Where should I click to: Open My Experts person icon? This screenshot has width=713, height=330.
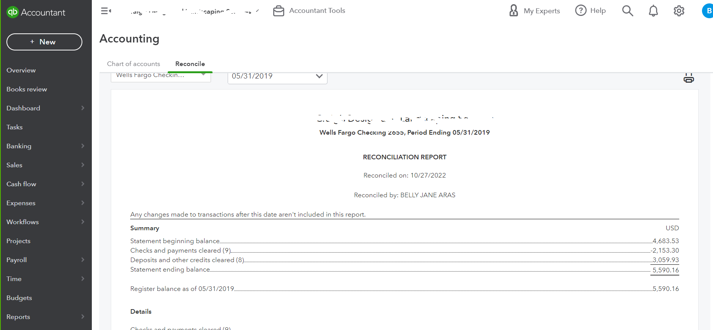(513, 11)
